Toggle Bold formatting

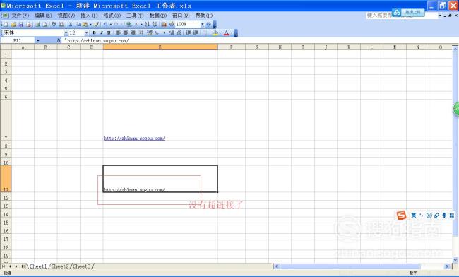94,33
